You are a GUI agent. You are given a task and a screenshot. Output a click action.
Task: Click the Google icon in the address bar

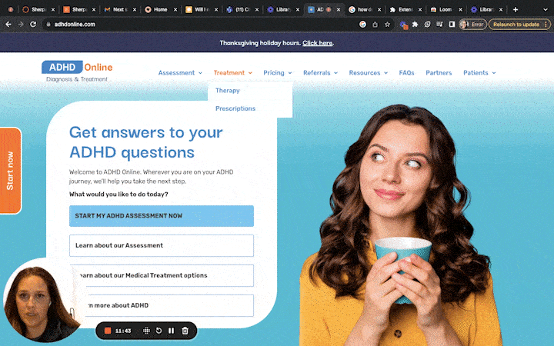362,25
